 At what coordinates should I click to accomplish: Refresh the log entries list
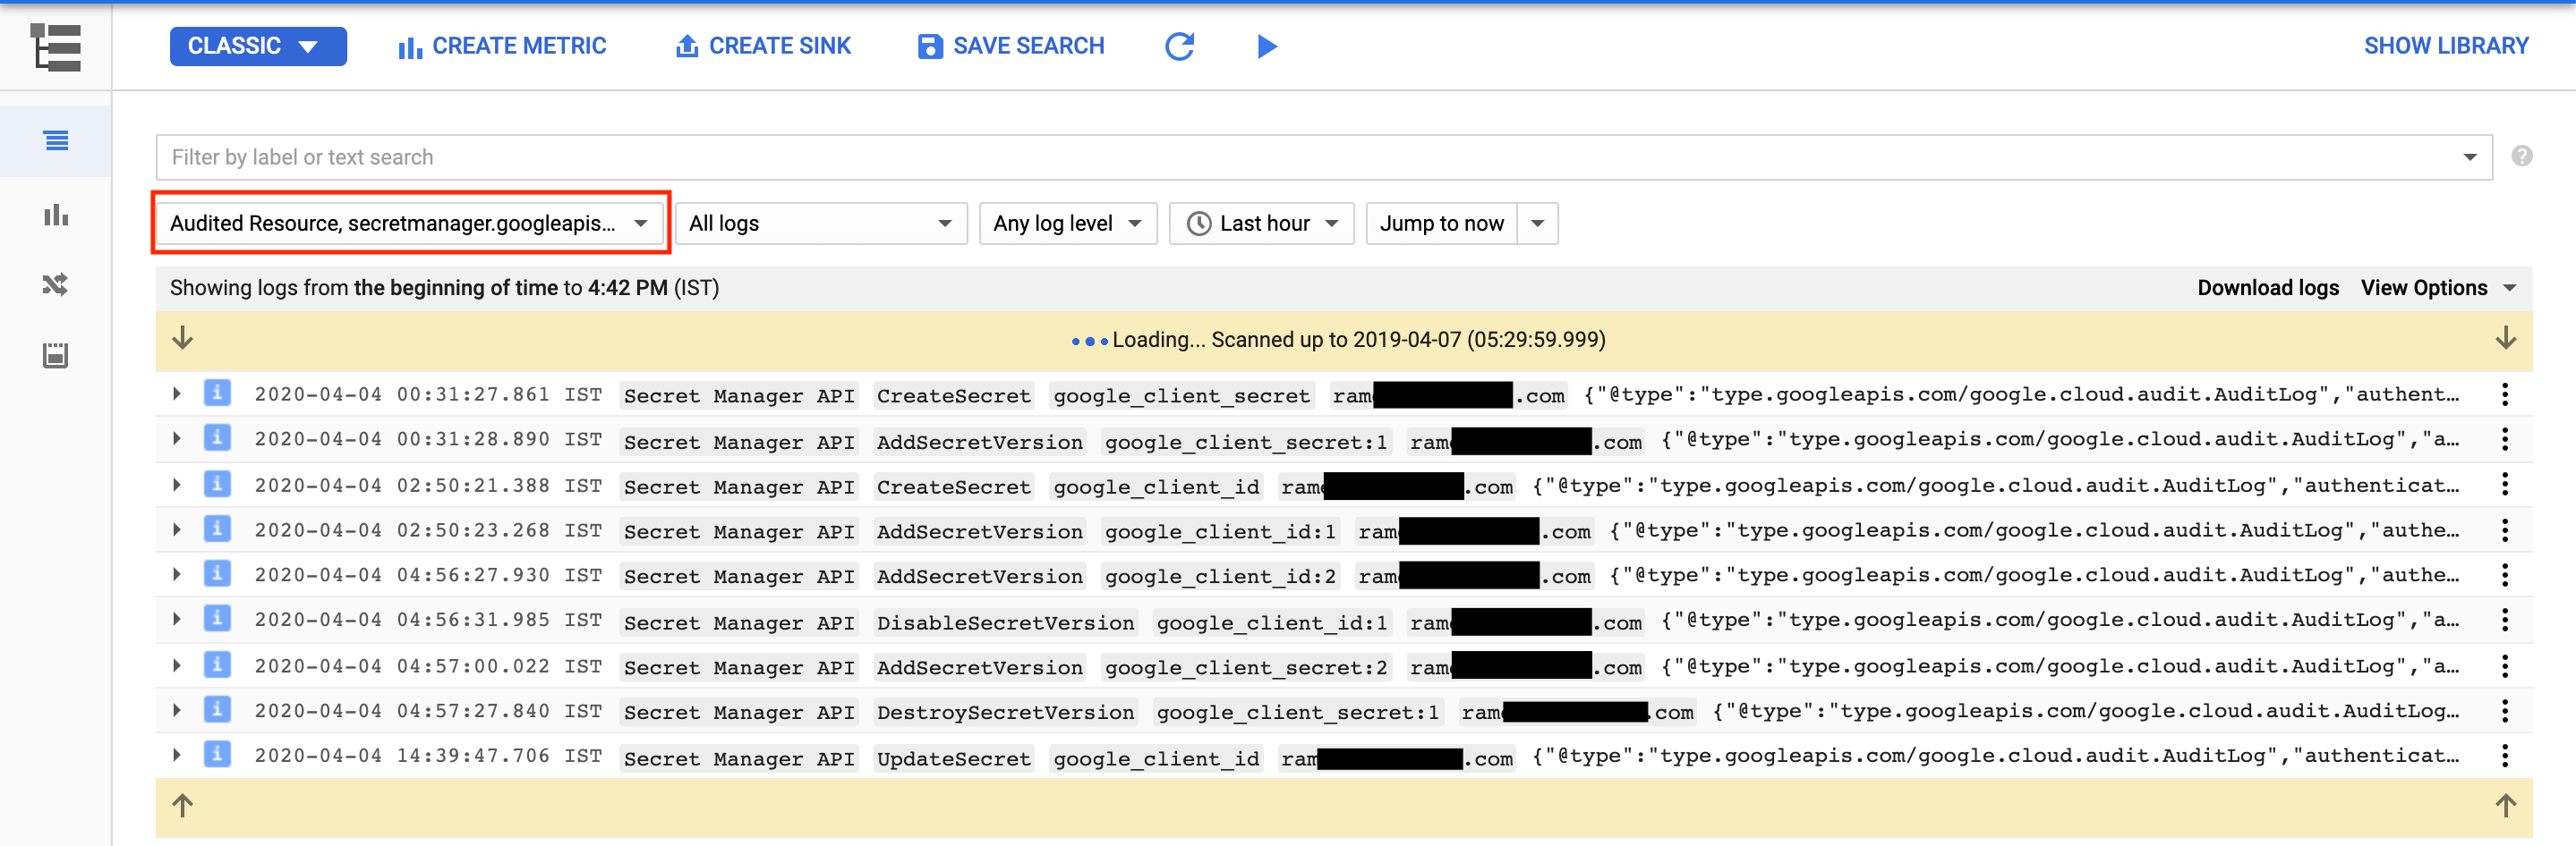(1180, 46)
